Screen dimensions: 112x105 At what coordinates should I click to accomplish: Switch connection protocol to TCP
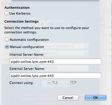point(67,83)
